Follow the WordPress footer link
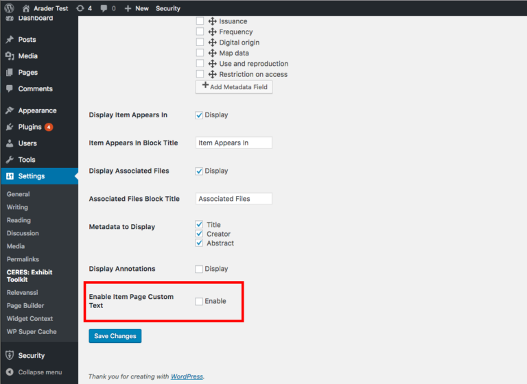The height and width of the screenshot is (384, 527). 187,376
